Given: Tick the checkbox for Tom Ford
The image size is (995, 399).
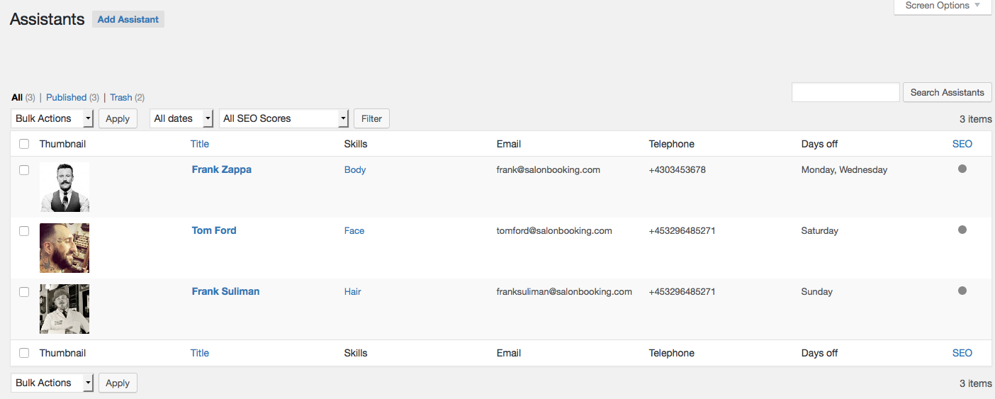Looking at the screenshot, I should click(24, 231).
